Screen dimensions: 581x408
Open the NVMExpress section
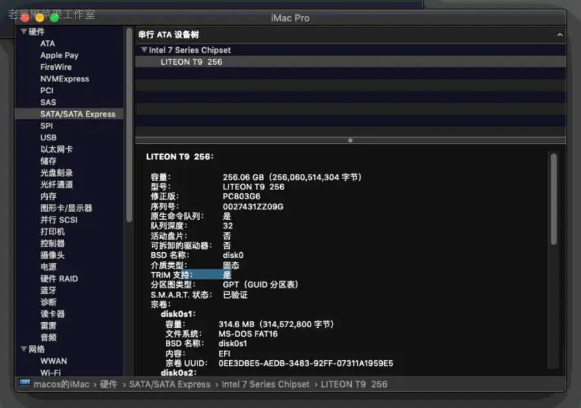pos(65,79)
